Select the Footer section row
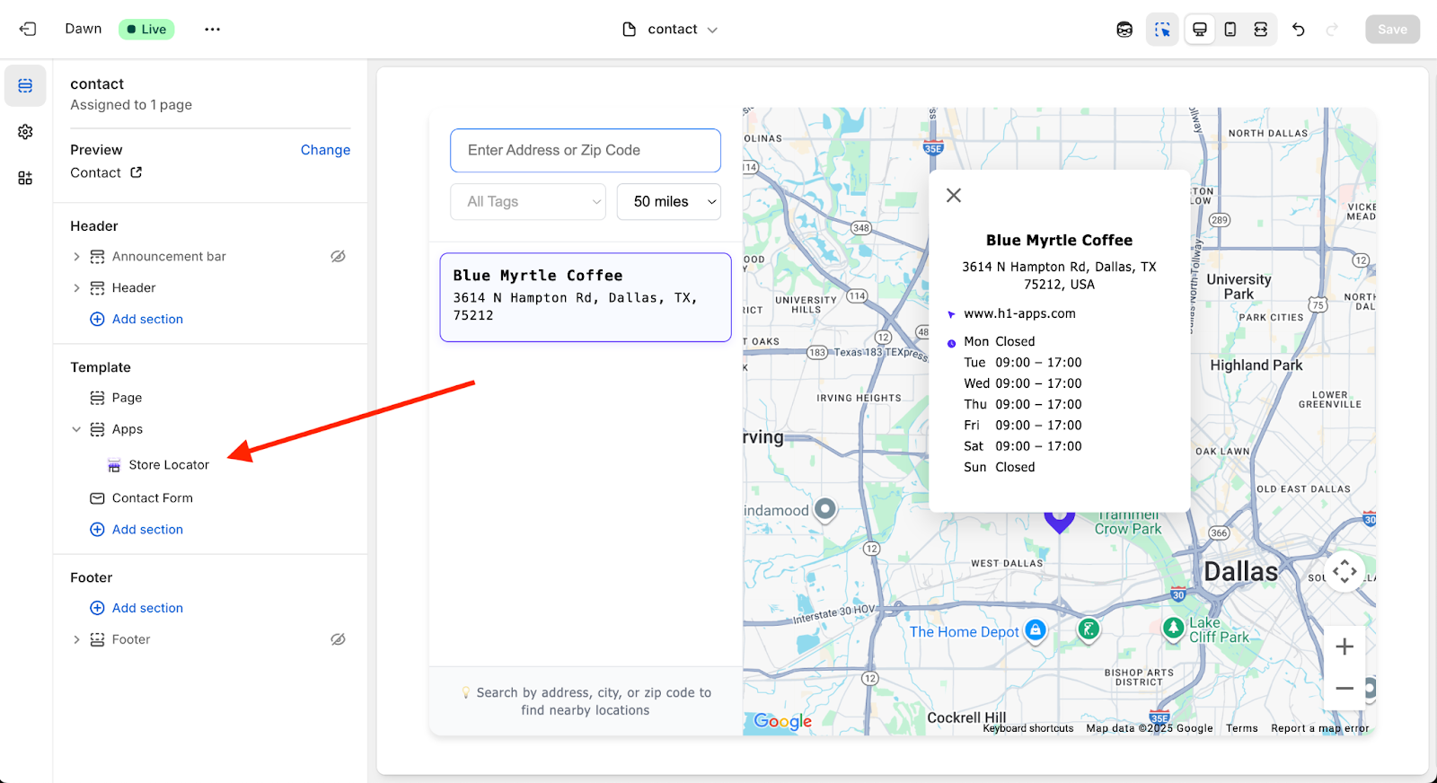The height and width of the screenshot is (783, 1437). 210,640
